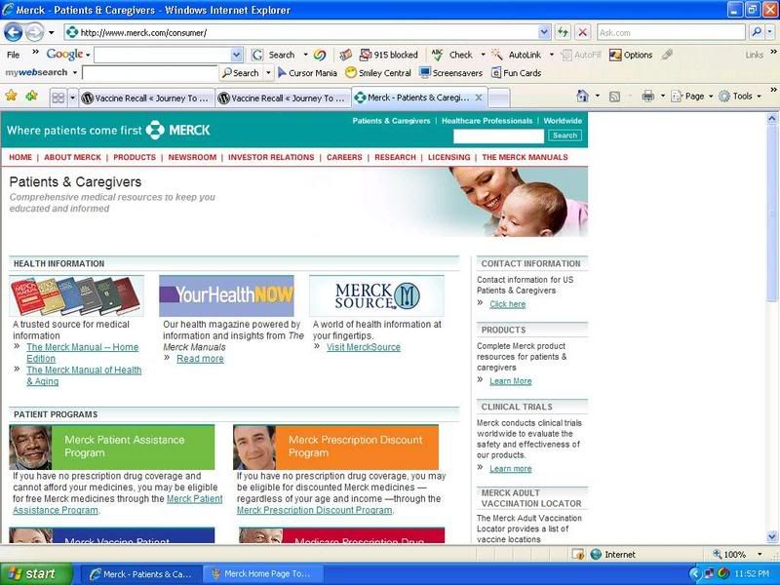Viewport: 780px width, 585px height.
Task: Open the NEWSROOM navigation item
Action: click(x=192, y=157)
